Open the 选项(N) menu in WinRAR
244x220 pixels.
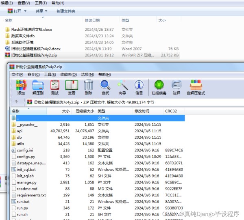click(x=87, y=75)
